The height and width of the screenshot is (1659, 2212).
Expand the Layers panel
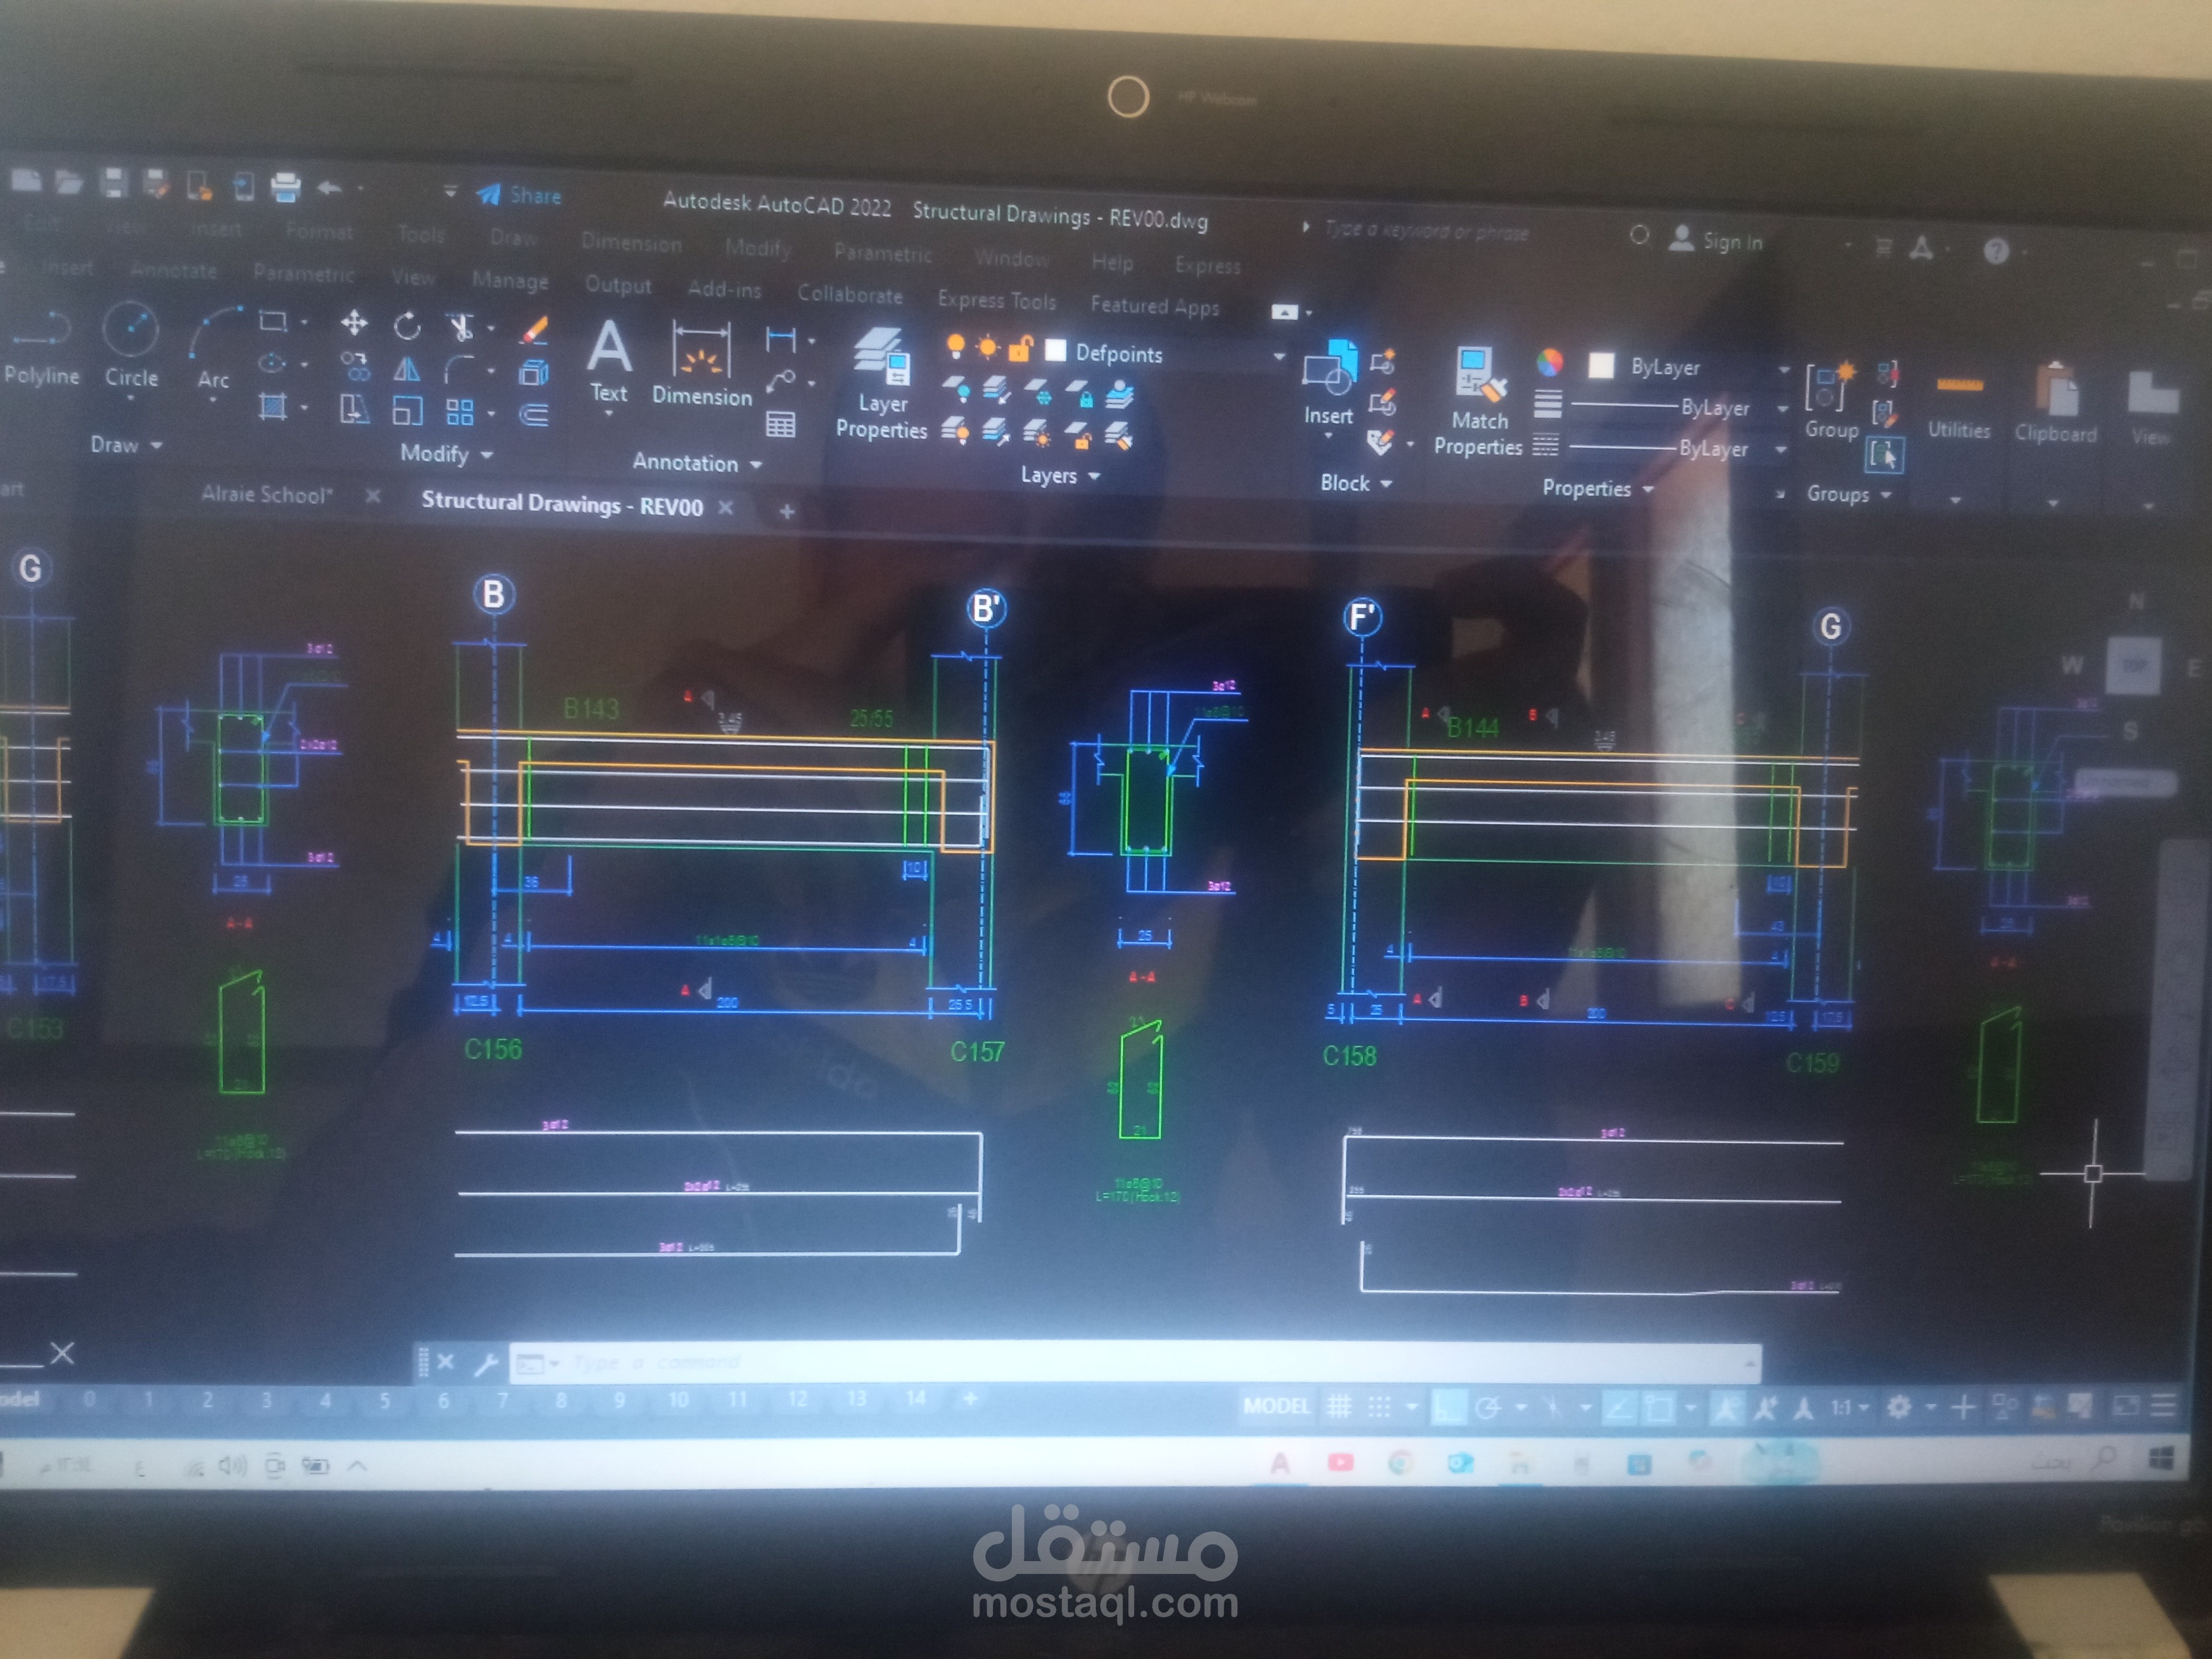pyautogui.click(x=1060, y=475)
